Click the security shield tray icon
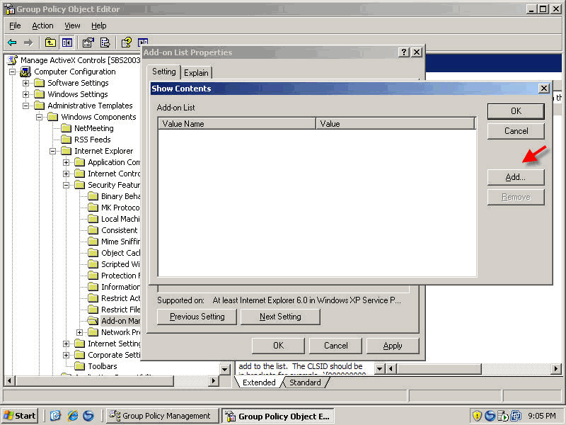 point(477,416)
